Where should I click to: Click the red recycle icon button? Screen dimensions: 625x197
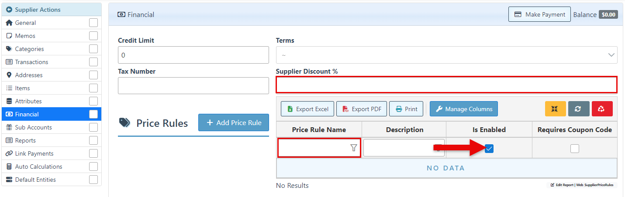[602, 109]
